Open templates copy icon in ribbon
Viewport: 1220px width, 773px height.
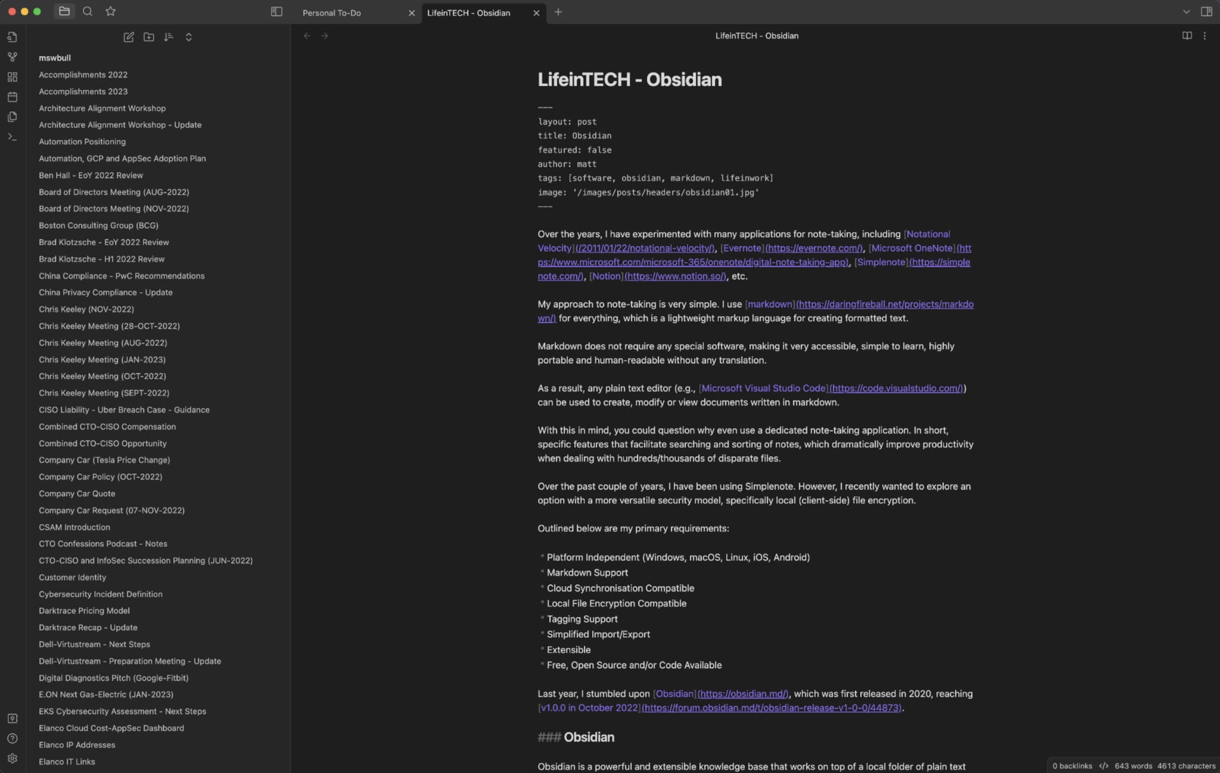point(13,117)
